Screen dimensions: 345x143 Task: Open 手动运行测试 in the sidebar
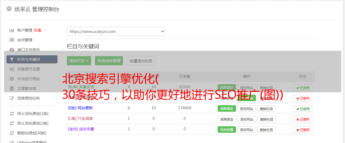(29, 79)
